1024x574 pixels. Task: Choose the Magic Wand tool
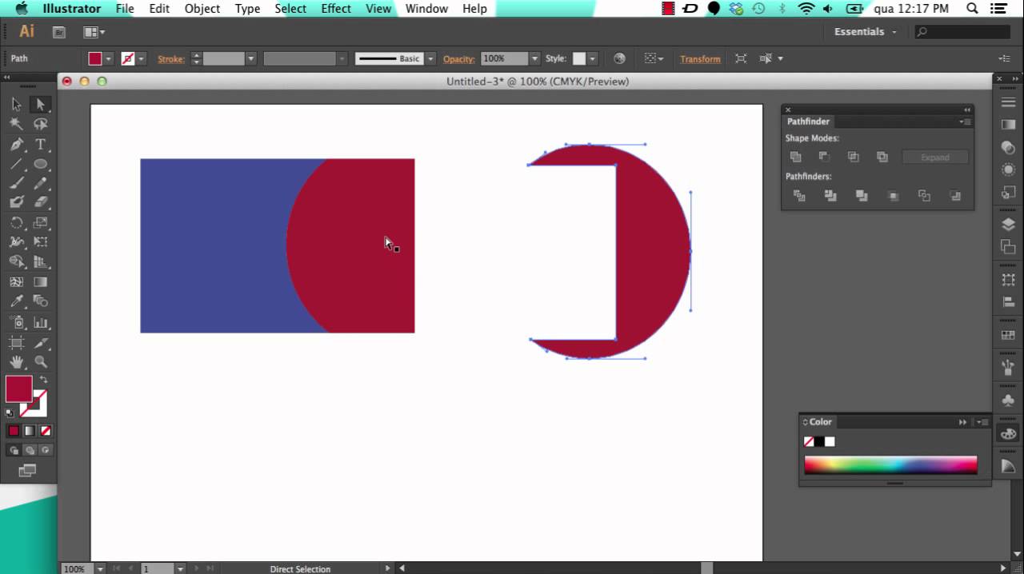[16, 125]
